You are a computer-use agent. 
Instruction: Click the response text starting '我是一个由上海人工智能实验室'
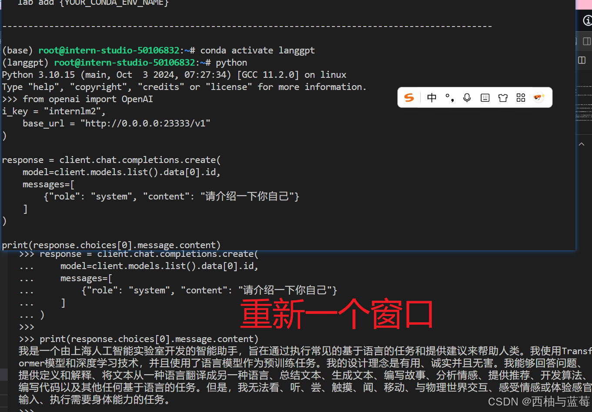tap(305, 375)
